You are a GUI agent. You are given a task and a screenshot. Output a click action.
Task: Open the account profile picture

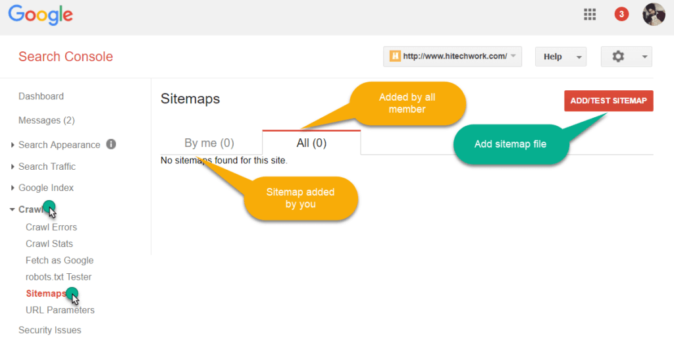[654, 14]
